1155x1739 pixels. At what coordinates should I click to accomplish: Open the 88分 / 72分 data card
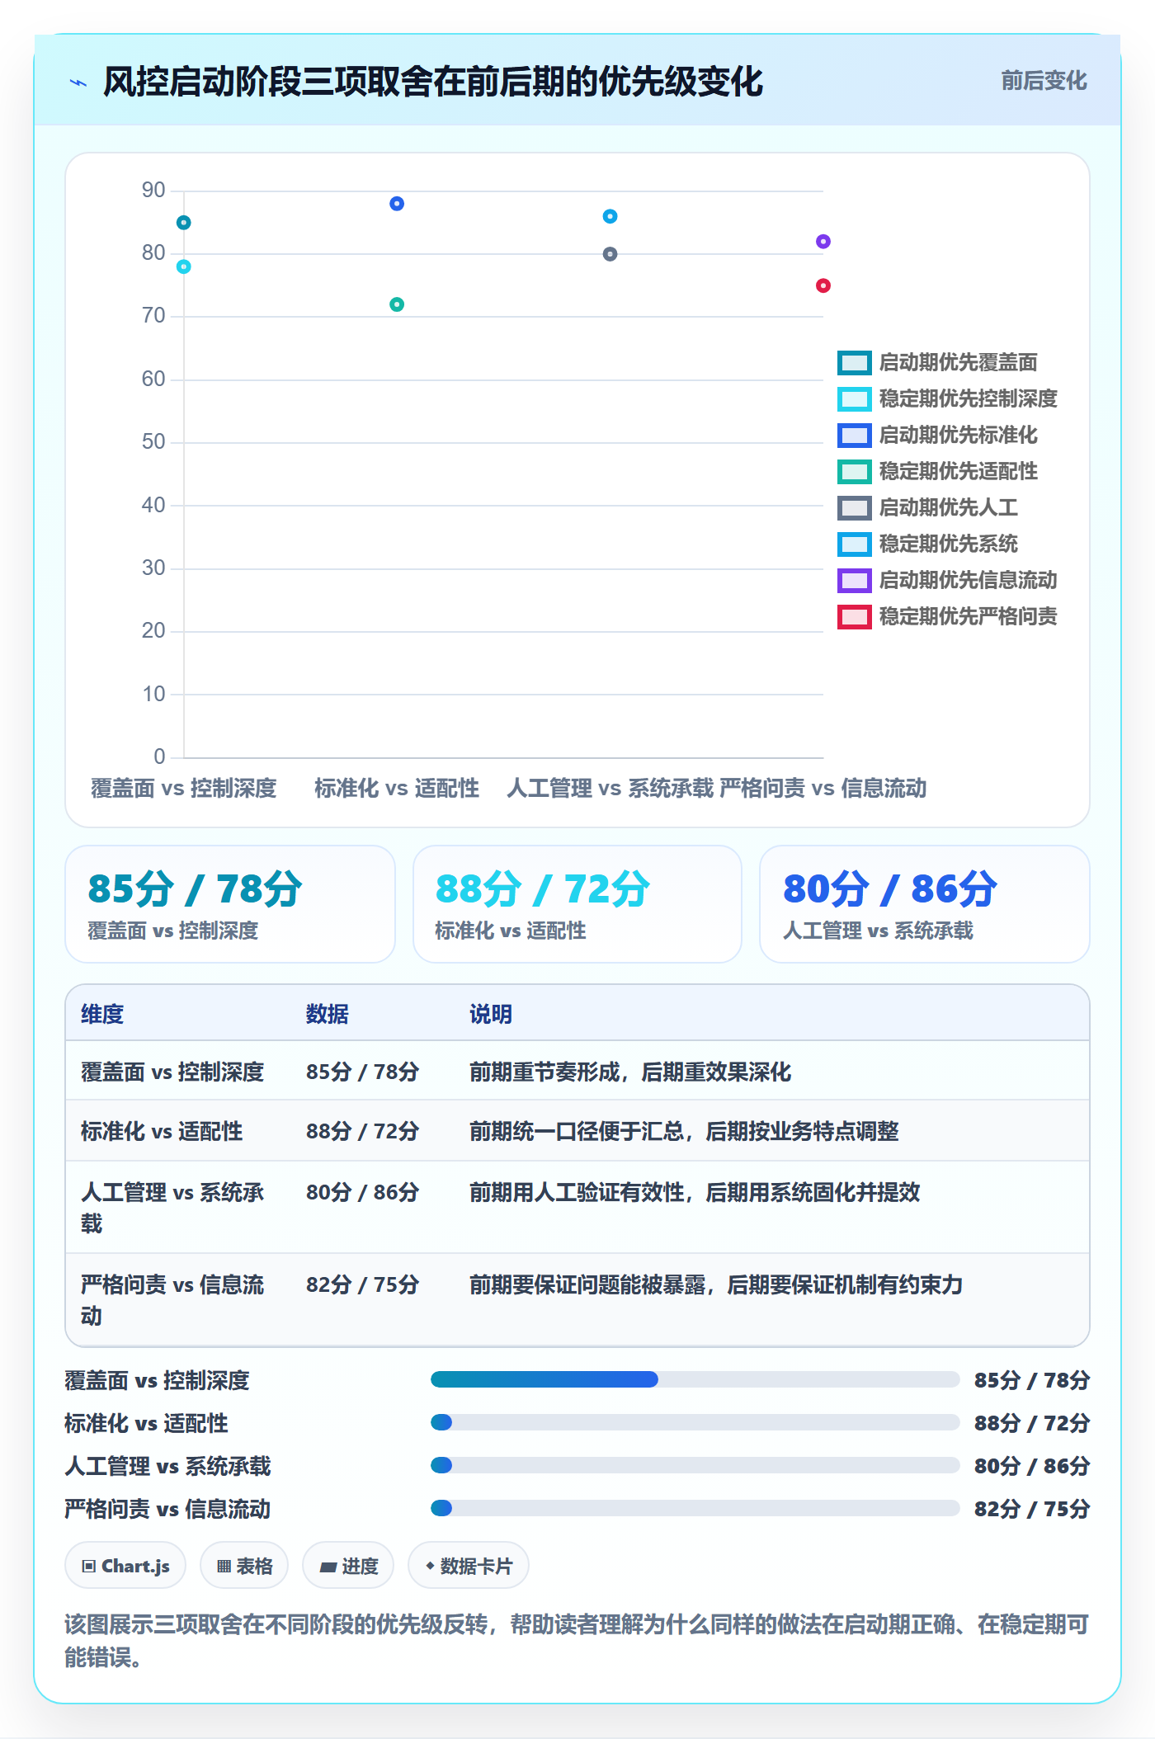tap(577, 904)
